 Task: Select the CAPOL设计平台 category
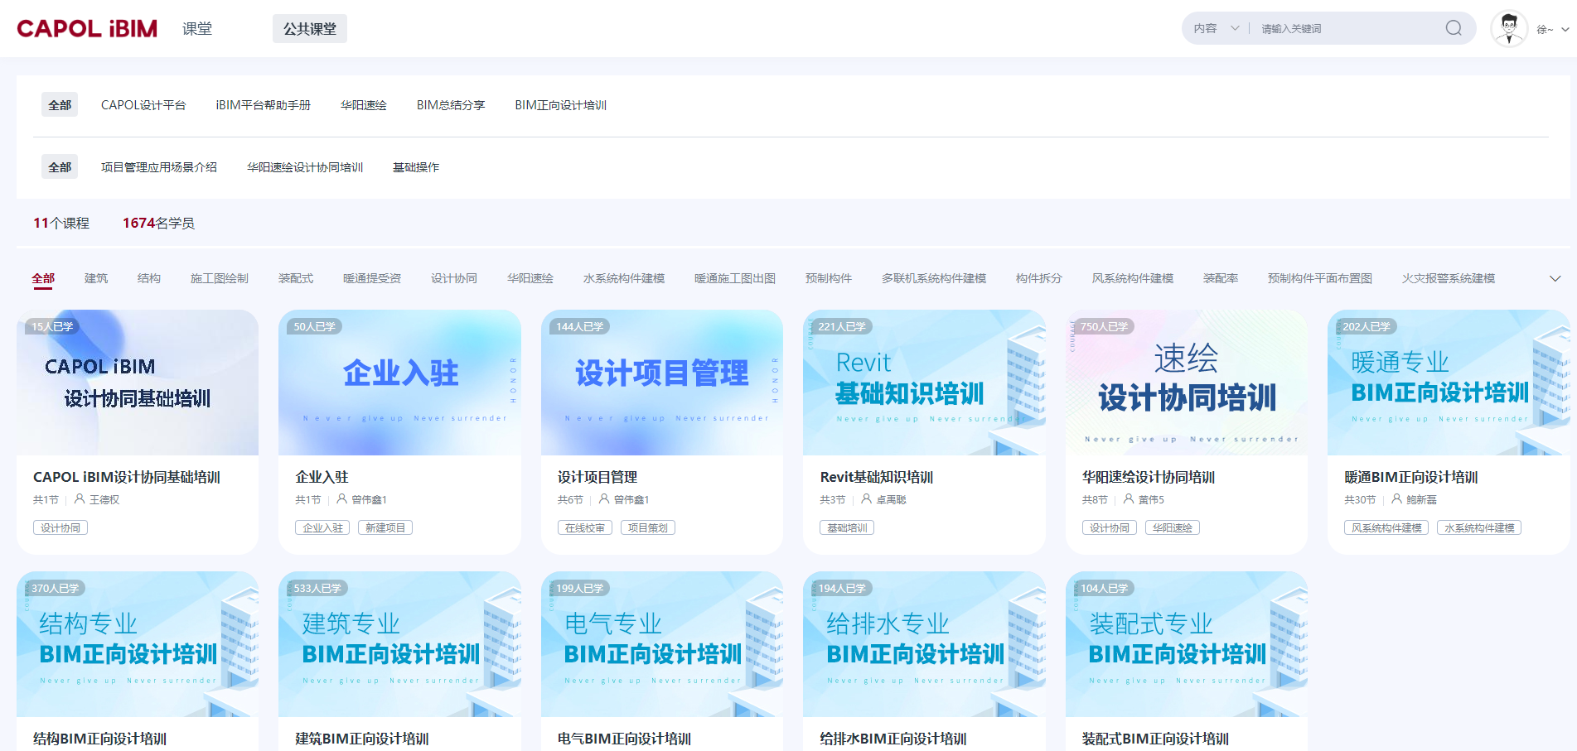click(143, 105)
